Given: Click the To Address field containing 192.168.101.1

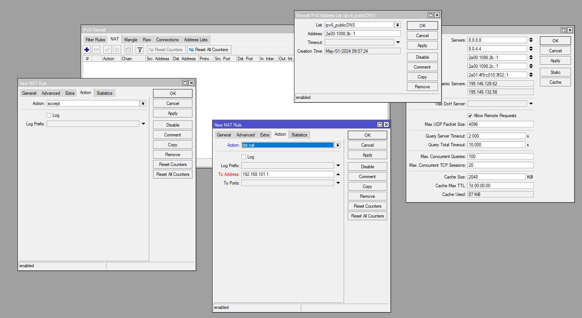Looking at the screenshot, I should point(288,174).
